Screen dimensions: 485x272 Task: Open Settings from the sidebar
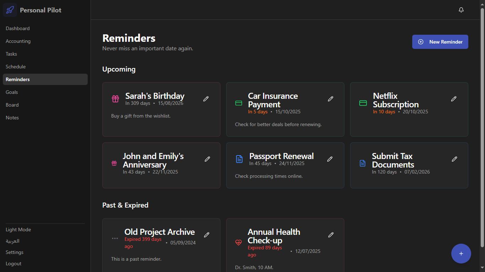[15, 252]
